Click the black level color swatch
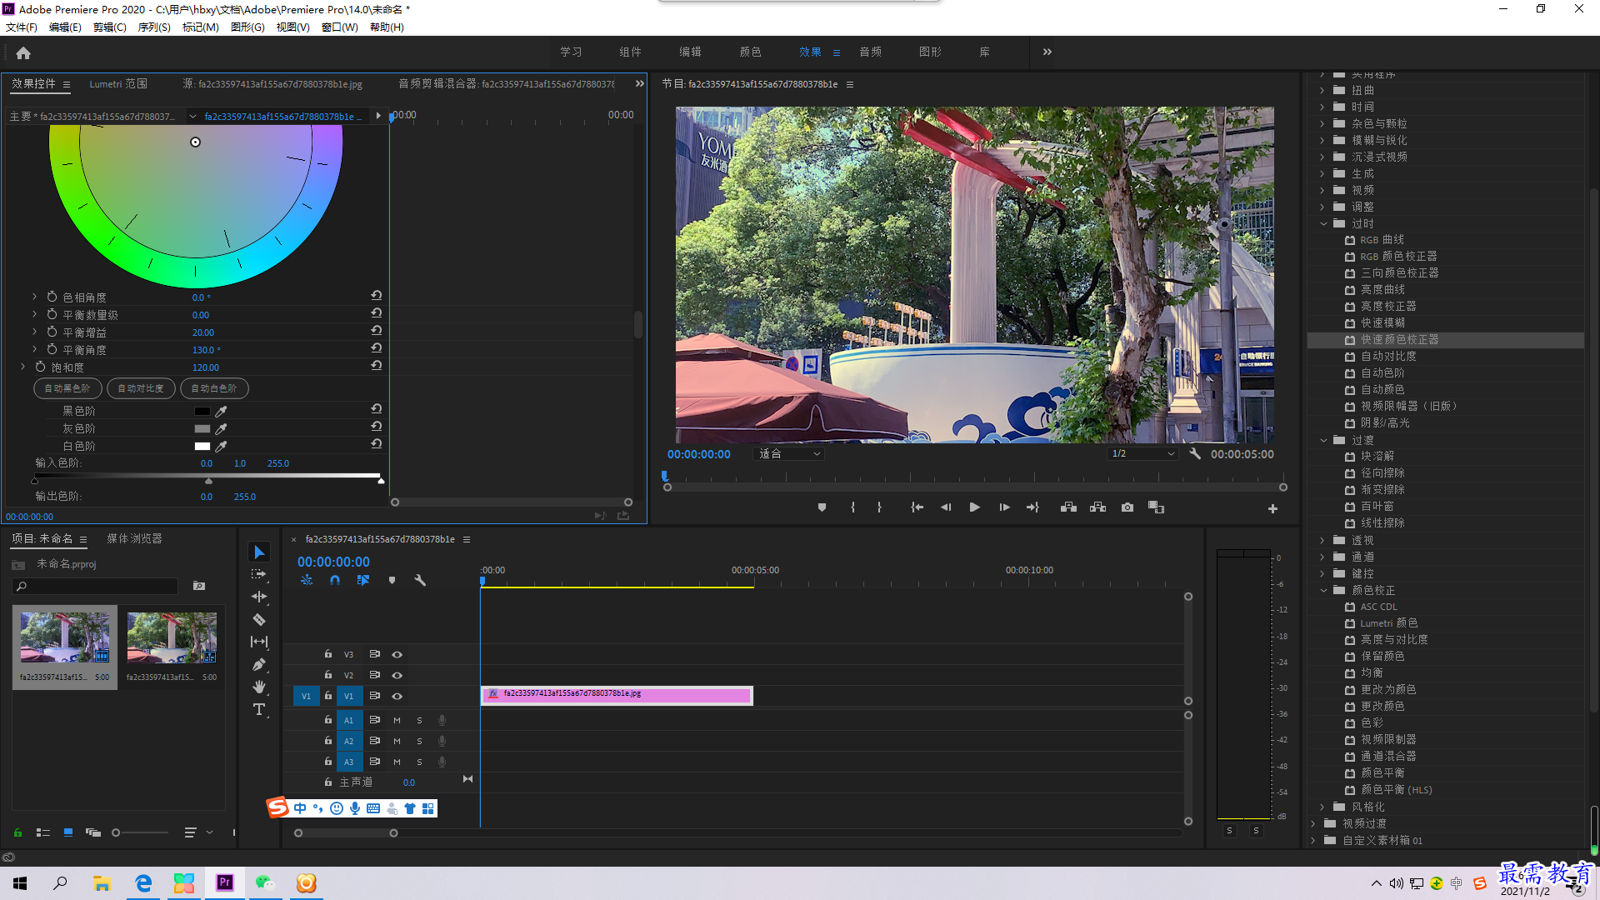 202,412
